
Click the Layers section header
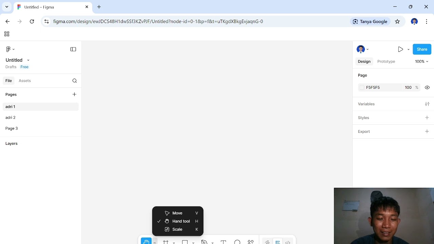[12, 143]
